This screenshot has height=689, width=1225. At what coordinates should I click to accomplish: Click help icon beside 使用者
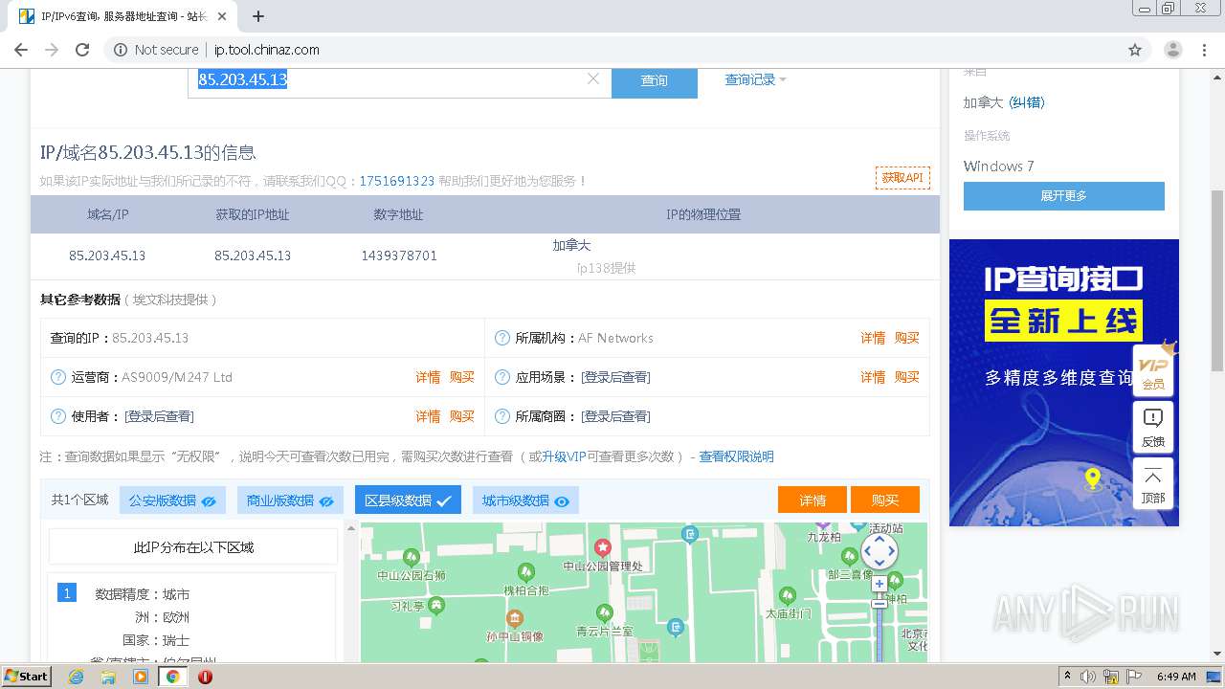pos(58,416)
